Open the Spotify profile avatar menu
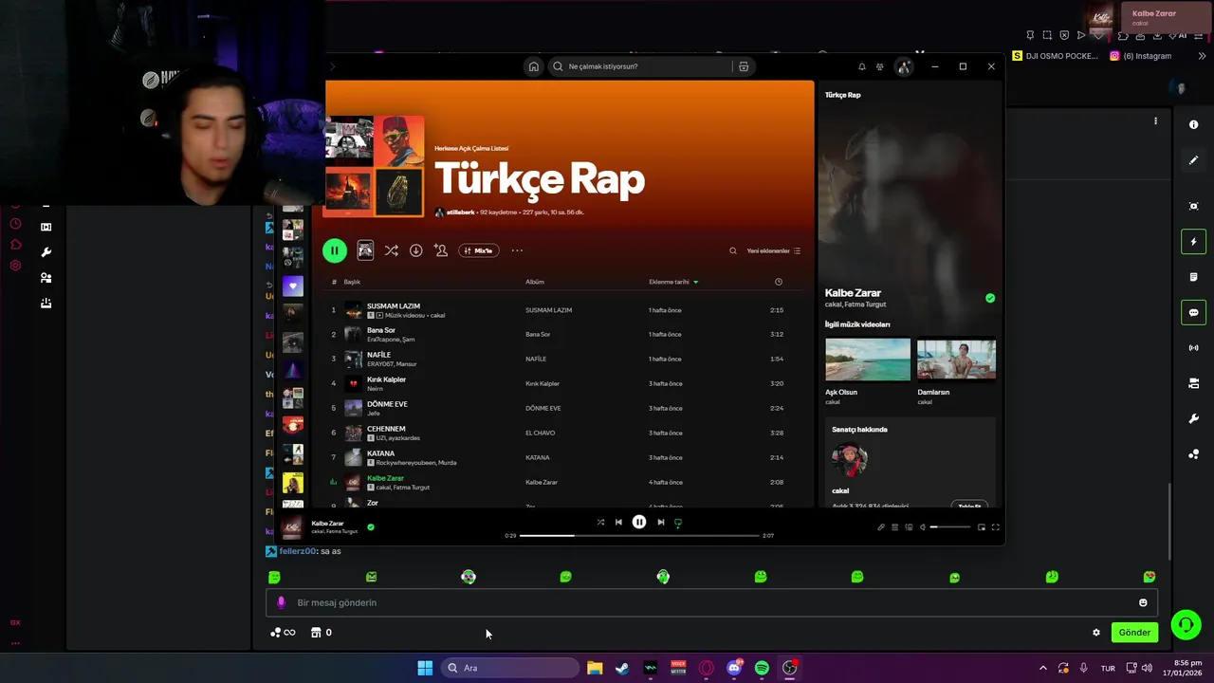The image size is (1214, 683). coord(904,66)
